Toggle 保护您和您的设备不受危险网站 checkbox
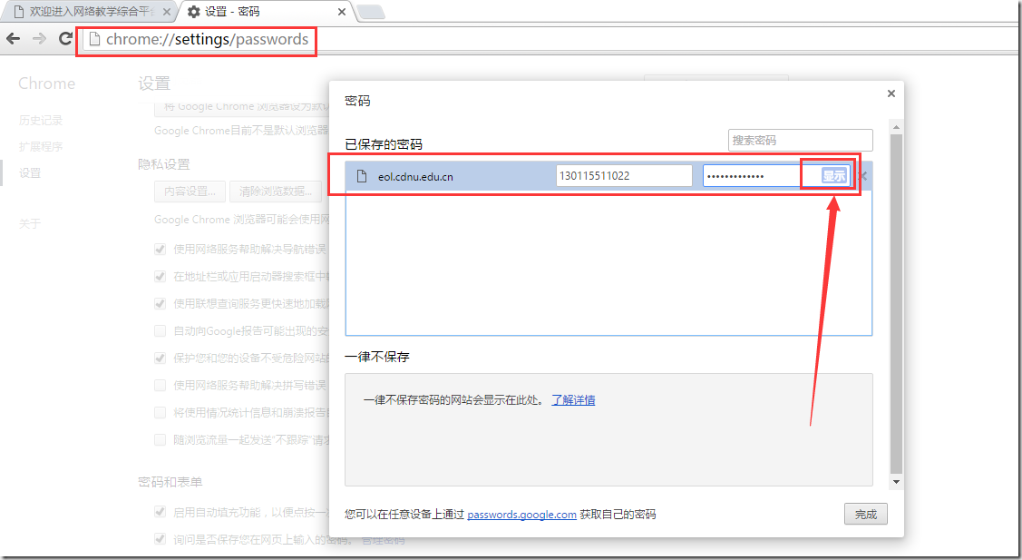 point(160,358)
